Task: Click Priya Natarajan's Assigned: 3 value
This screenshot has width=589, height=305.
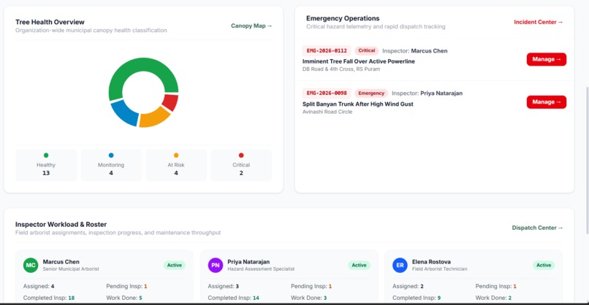Action: [x=237, y=286]
